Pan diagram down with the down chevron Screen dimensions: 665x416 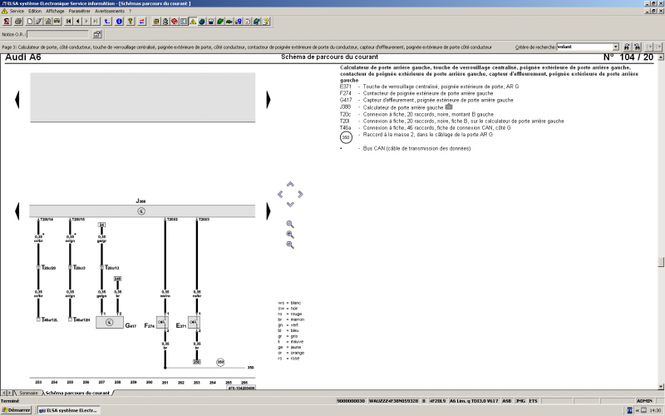click(x=290, y=204)
